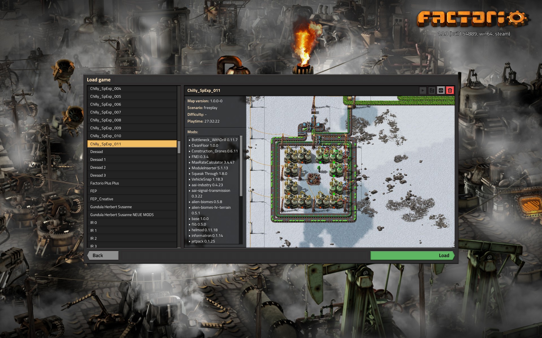This screenshot has height=338, width=542.
Task: Click the aai-signal-transmission mod entry
Action: point(211,193)
